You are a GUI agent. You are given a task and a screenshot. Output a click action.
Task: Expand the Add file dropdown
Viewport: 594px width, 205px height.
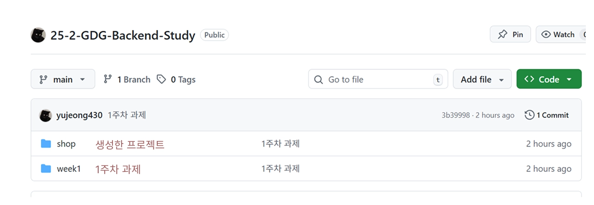[482, 80]
